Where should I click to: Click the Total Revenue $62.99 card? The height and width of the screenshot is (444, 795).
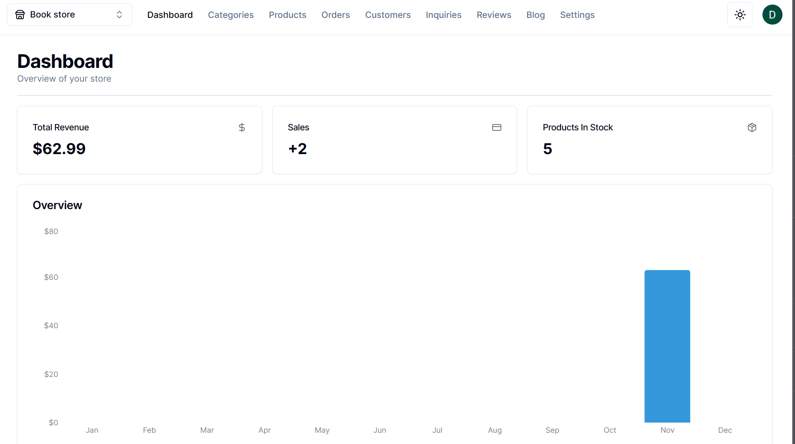point(139,140)
